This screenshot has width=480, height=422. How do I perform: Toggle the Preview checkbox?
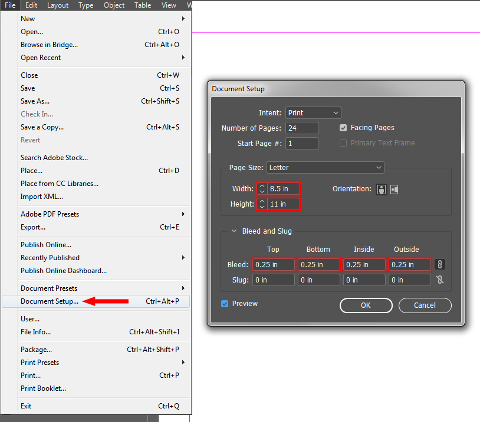(x=224, y=303)
